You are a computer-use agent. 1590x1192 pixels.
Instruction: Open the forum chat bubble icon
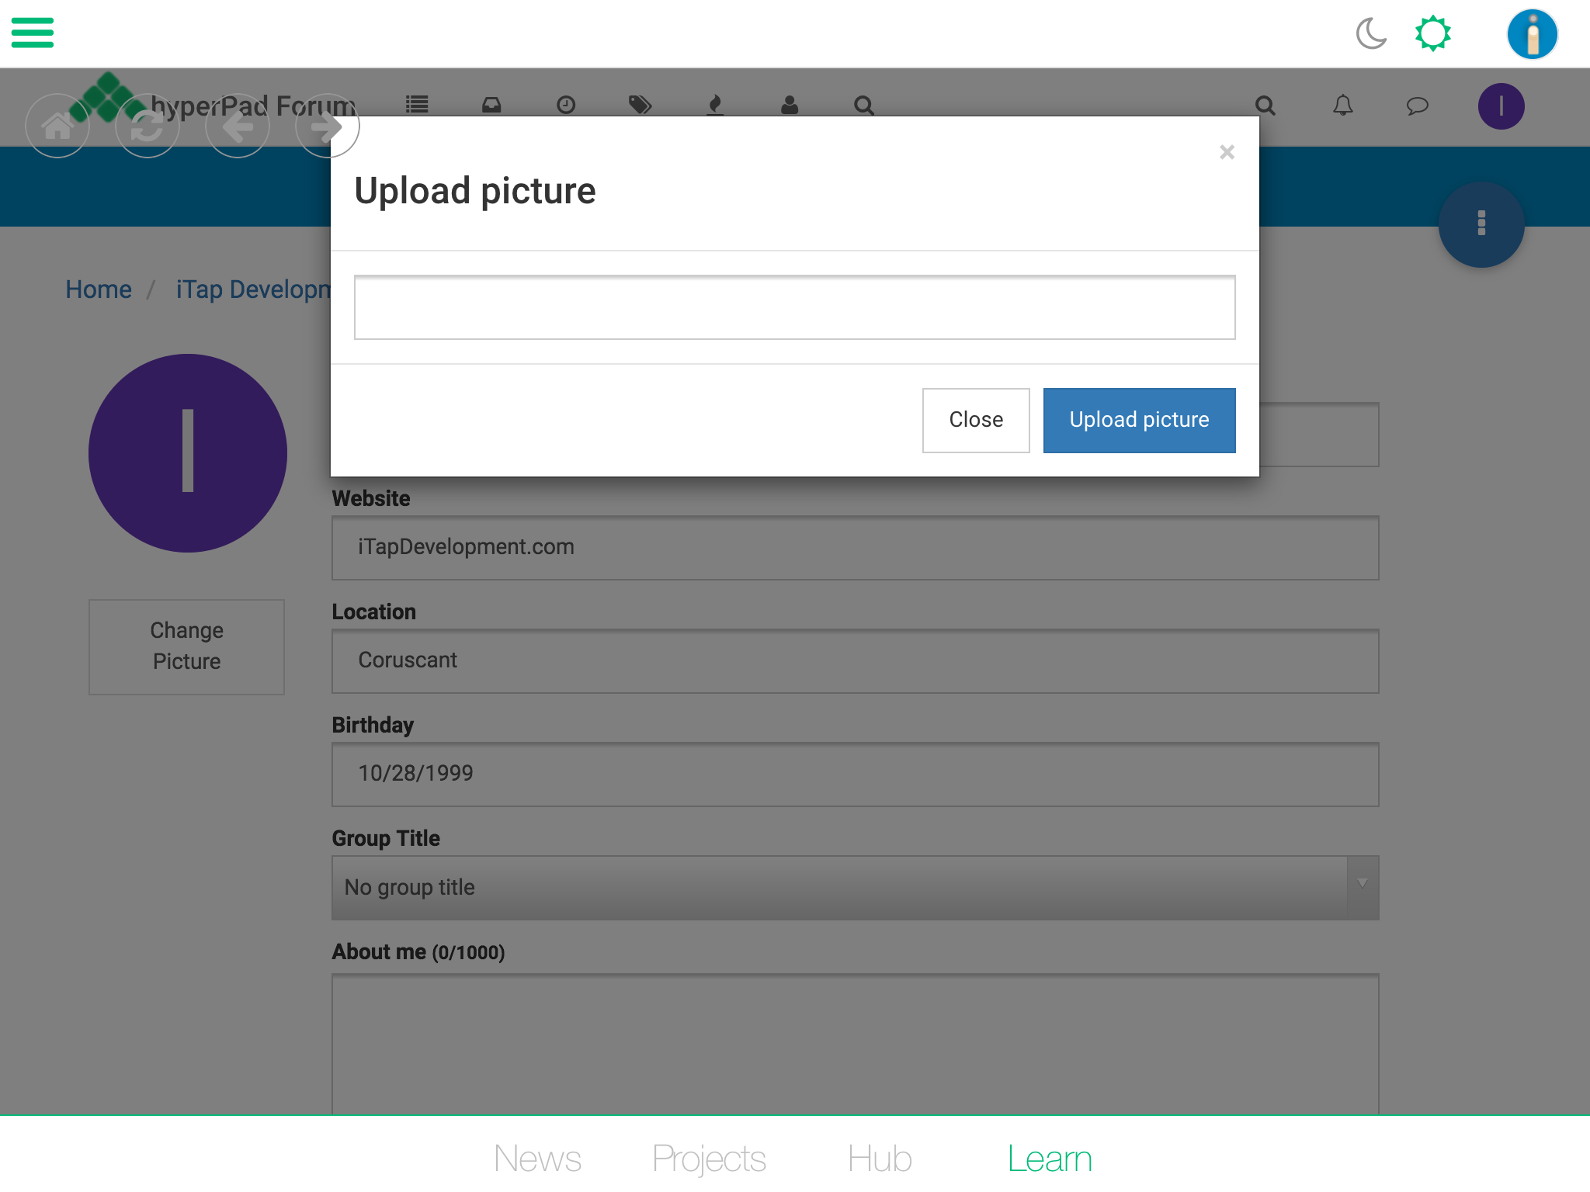click(1417, 106)
